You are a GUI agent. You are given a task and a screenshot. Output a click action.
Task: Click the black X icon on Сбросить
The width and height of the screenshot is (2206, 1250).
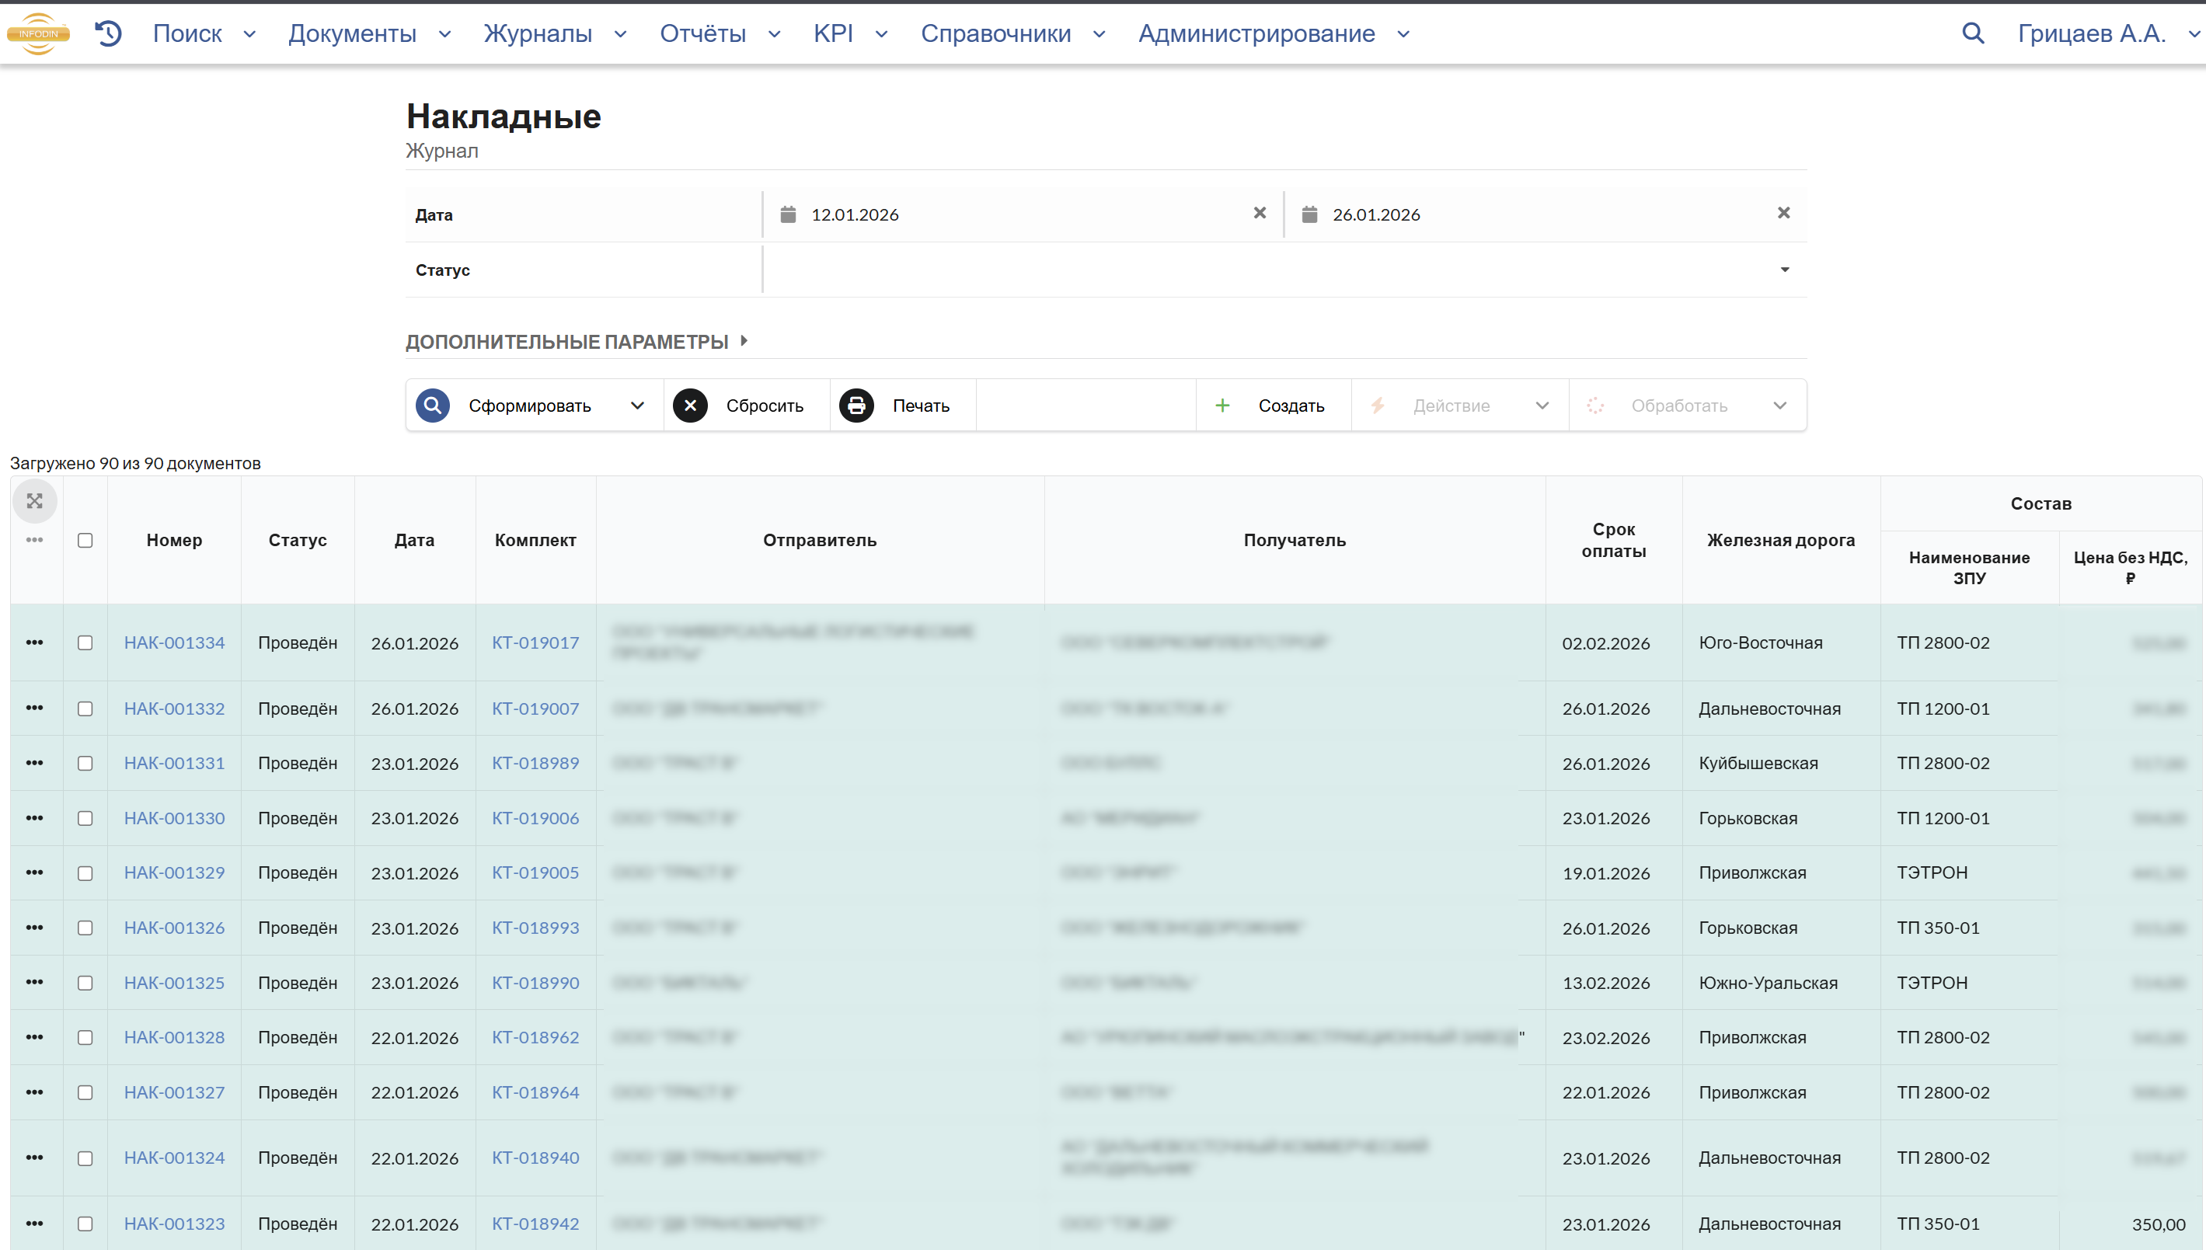coord(689,406)
